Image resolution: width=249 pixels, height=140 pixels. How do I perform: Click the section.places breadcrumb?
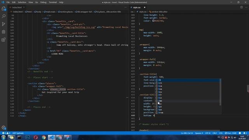[x=65, y=12]
